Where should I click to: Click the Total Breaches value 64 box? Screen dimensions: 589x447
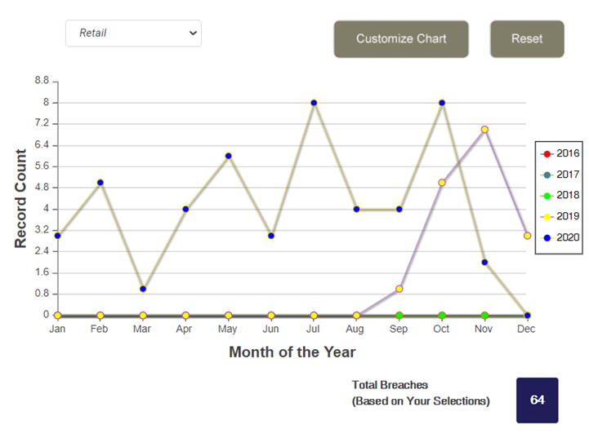(538, 401)
